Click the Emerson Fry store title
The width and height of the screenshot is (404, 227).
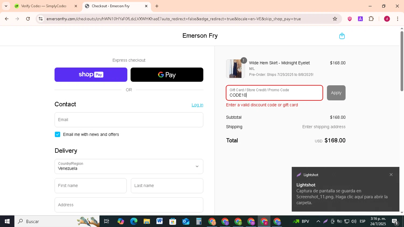tap(200, 36)
